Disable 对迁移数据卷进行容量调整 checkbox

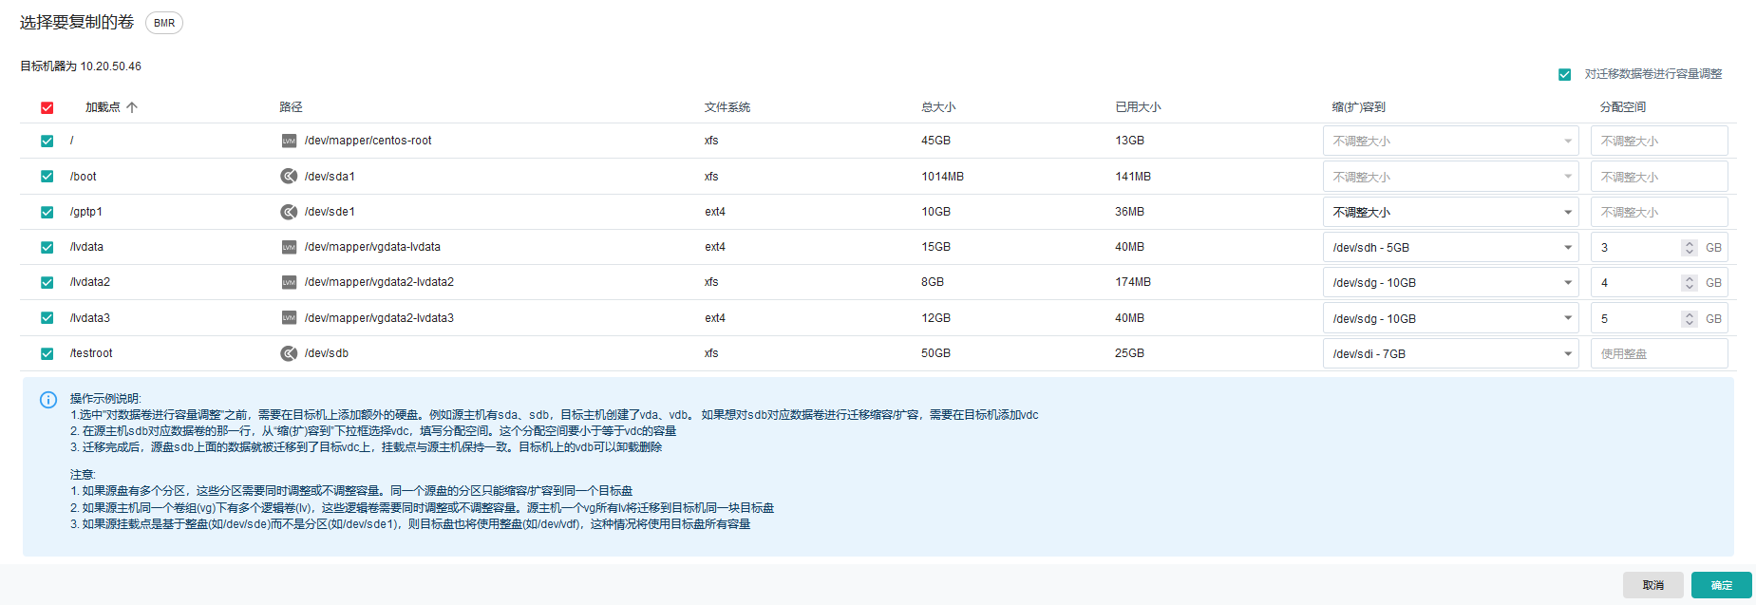[1564, 74]
